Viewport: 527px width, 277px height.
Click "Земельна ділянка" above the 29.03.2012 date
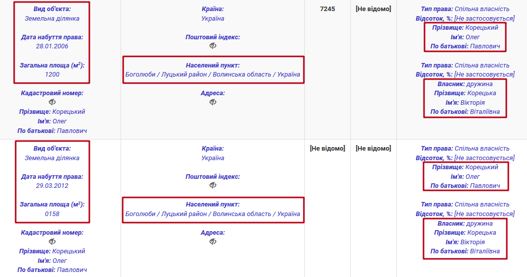point(52,158)
